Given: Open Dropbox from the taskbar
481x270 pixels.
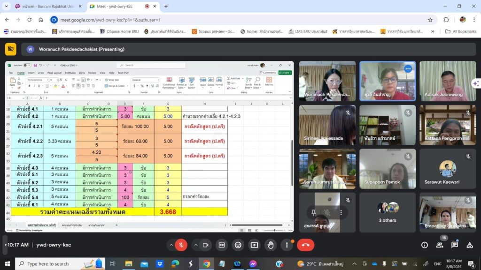Looking at the screenshot, I should pyautogui.click(x=160, y=263).
